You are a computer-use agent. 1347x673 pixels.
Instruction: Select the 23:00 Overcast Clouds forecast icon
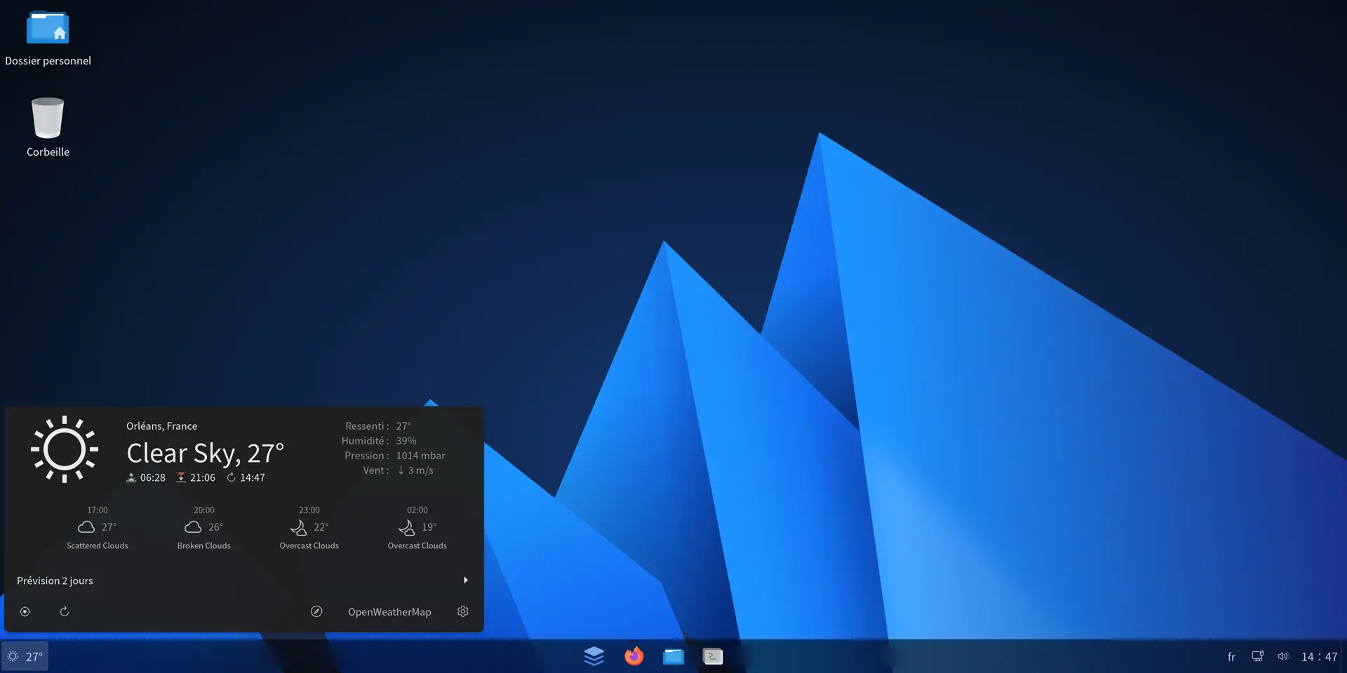[x=298, y=527]
